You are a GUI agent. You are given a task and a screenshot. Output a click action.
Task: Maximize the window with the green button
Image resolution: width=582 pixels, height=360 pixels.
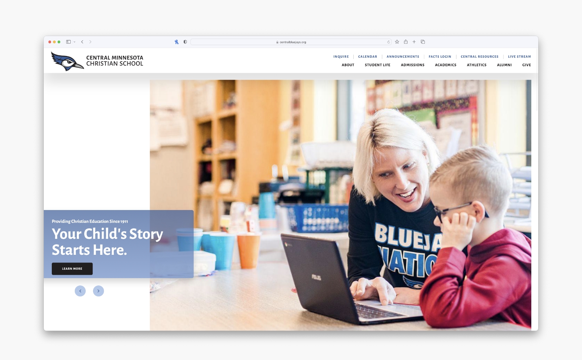tap(59, 42)
